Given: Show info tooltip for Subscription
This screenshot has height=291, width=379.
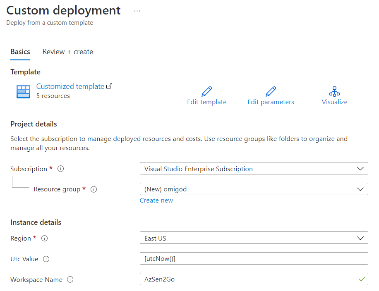Looking at the screenshot, I should pyautogui.click(x=61, y=169).
